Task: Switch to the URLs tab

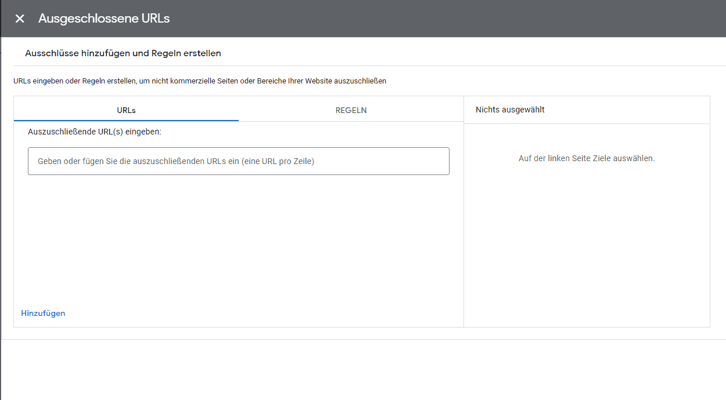Action: pos(126,110)
